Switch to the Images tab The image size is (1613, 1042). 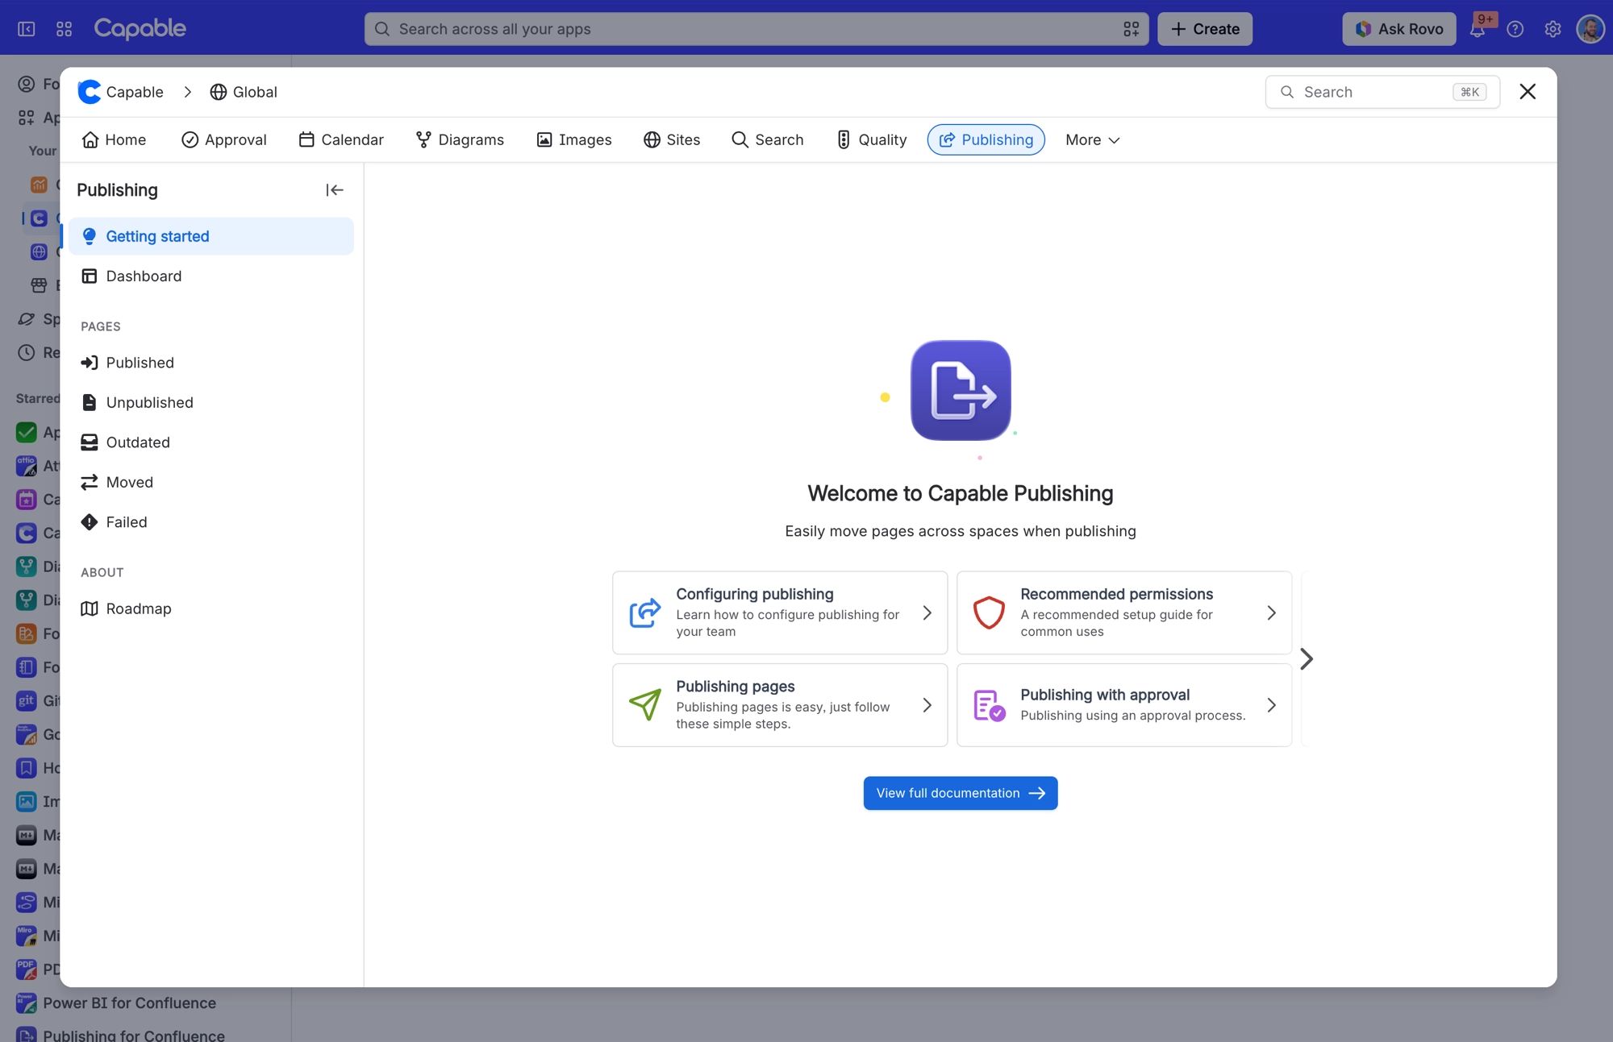(x=574, y=140)
